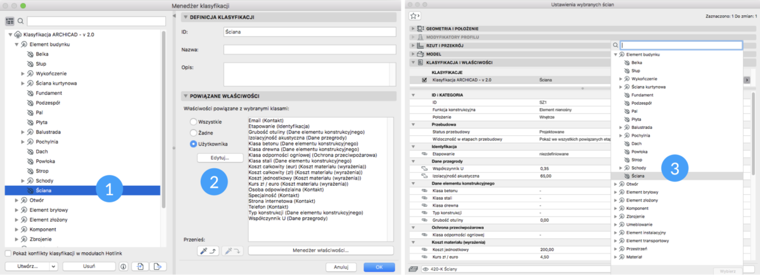Collapse the Klasyfikacja ARCHICAD - v 2.0 root node
760x275 pixels.
(11, 35)
